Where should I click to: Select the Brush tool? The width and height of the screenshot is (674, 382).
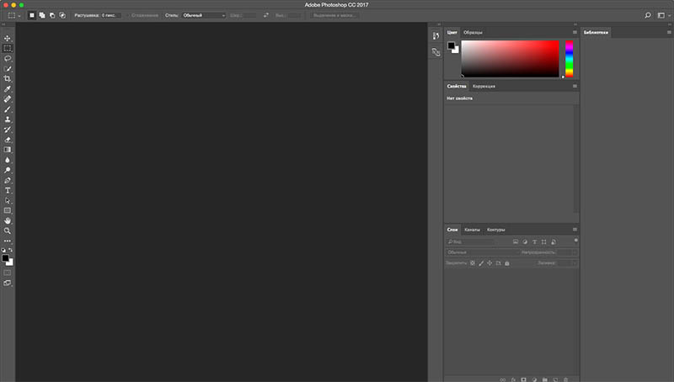pos(8,109)
